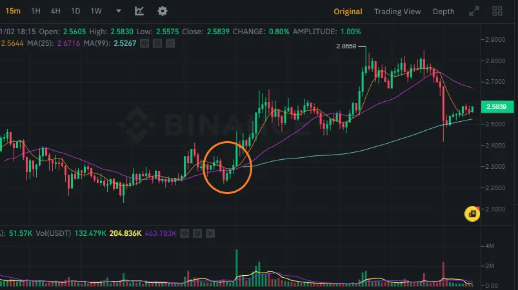The height and width of the screenshot is (290, 518).
Task: Remove the volume indicator with X
Action: click(x=210, y=233)
